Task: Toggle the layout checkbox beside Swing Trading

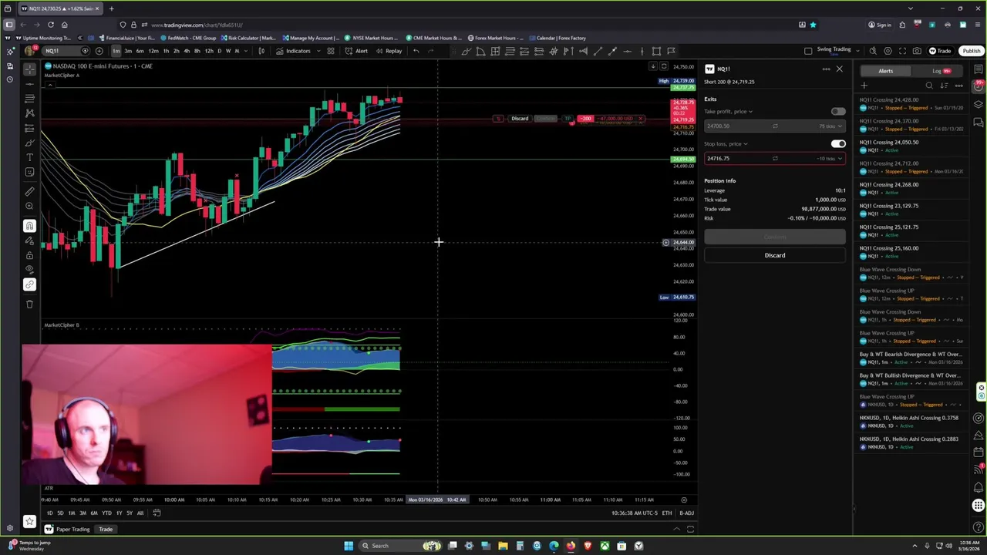Action: point(808,51)
